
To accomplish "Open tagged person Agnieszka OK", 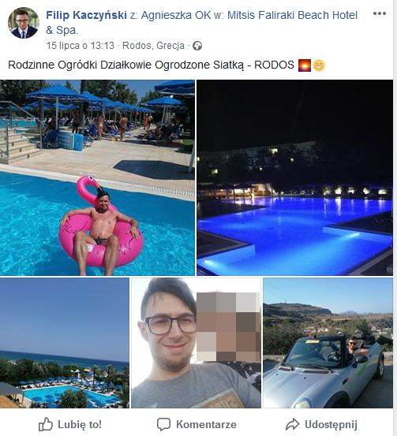I will pyautogui.click(x=176, y=15).
